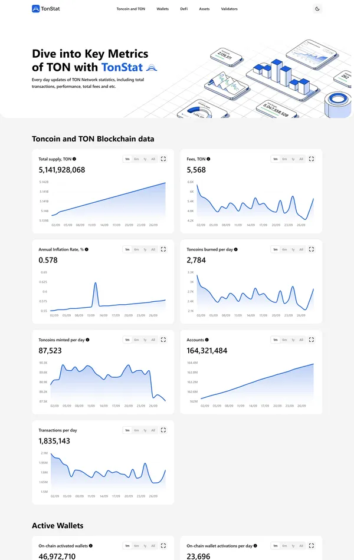Open the Toncoin and TON menu
354x560 pixels.
(x=130, y=9)
